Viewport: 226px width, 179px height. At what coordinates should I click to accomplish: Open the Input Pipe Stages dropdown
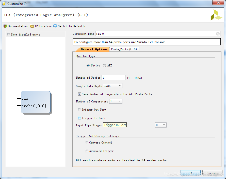coord(161,125)
